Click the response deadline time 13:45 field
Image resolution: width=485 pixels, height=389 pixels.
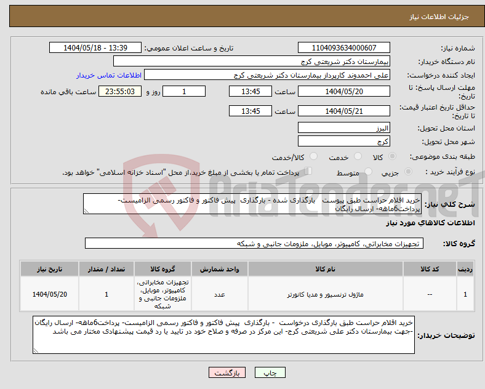[x=251, y=91]
